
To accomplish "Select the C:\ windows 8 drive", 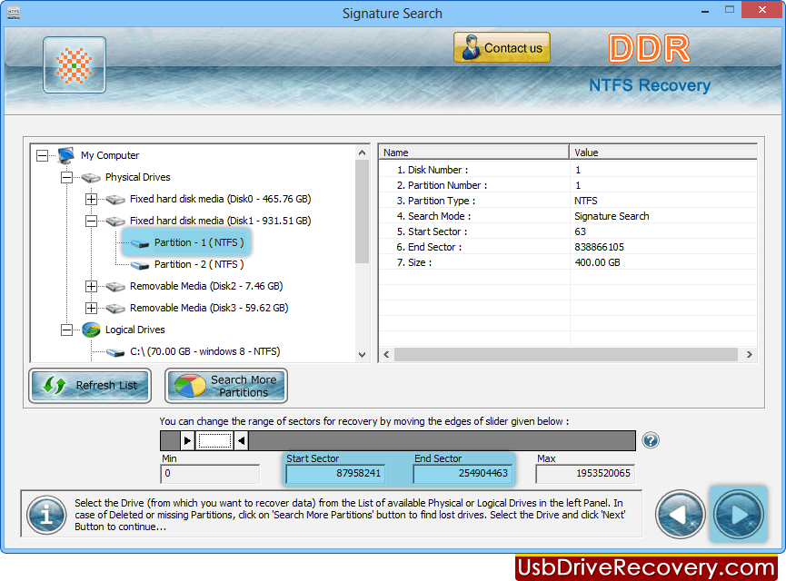I will coord(205,351).
